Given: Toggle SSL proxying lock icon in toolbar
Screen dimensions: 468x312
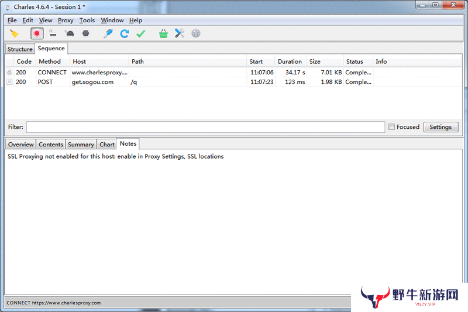Looking at the screenshot, I should tap(53, 33).
